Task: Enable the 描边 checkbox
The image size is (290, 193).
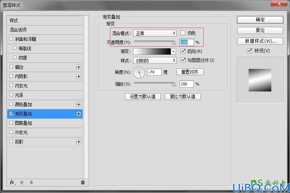Action: click(11, 67)
